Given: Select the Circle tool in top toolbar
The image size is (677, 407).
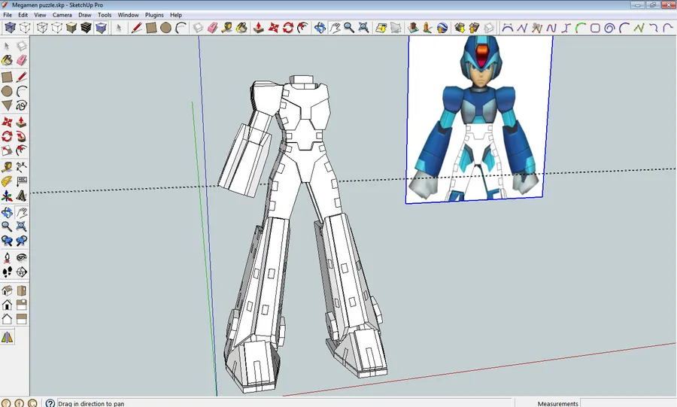Looking at the screenshot, I should click(x=165, y=28).
